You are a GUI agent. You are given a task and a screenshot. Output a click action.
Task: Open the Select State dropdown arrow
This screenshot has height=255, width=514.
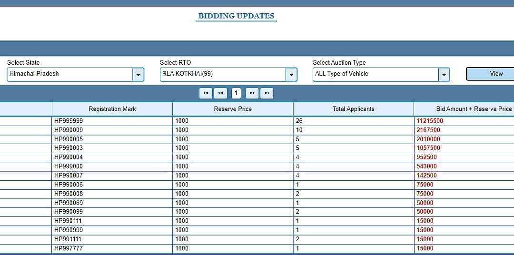coord(138,75)
